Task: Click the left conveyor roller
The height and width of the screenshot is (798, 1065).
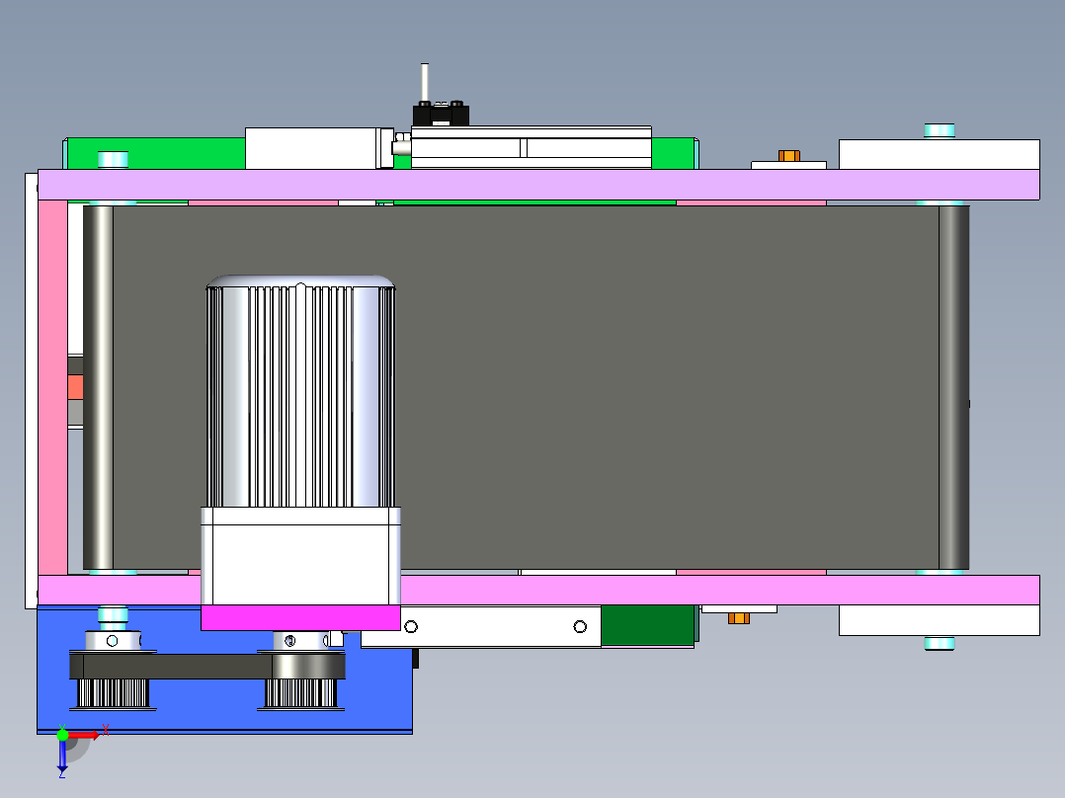Action: click(x=99, y=387)
